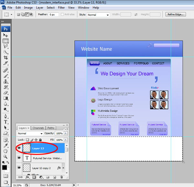Open the Fill slider arrow
This screenshot has width=194, height=187.
tap(66, 140)
